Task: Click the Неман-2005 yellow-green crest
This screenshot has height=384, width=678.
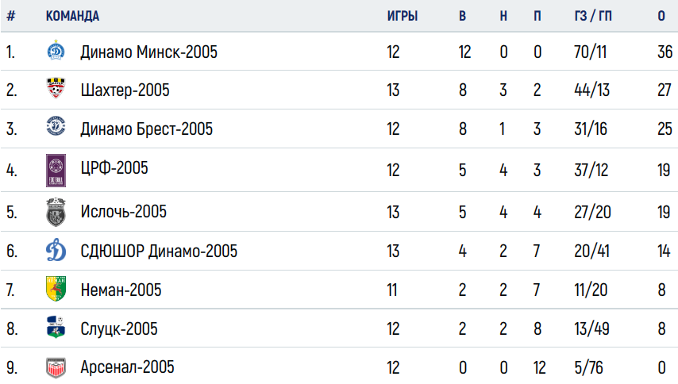Action: point(56,289)
